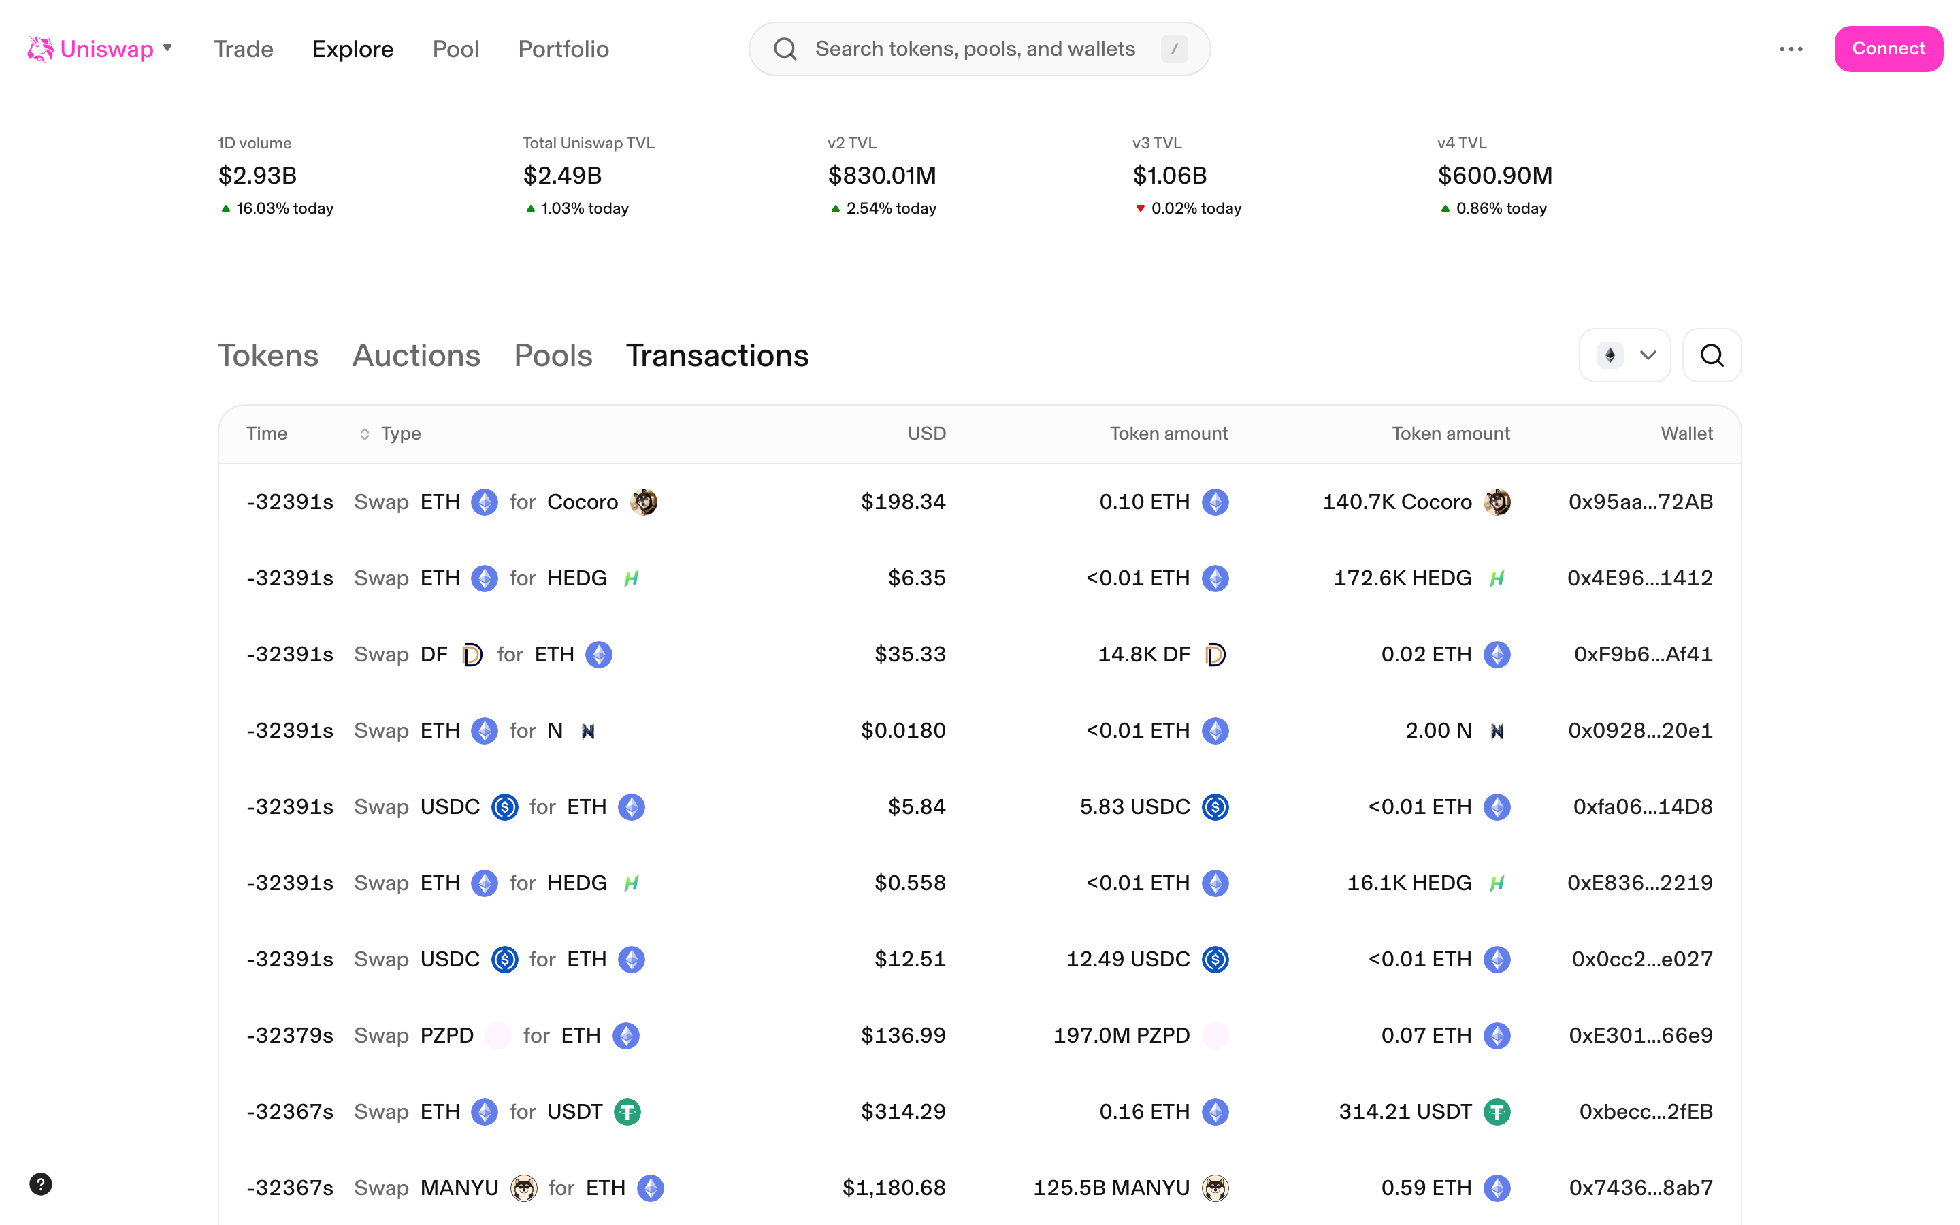Viewport: 1960px width, 1225px height.
Task: Click the ETH token icon in the Cocoro swap row
Action: coord(485,502)
